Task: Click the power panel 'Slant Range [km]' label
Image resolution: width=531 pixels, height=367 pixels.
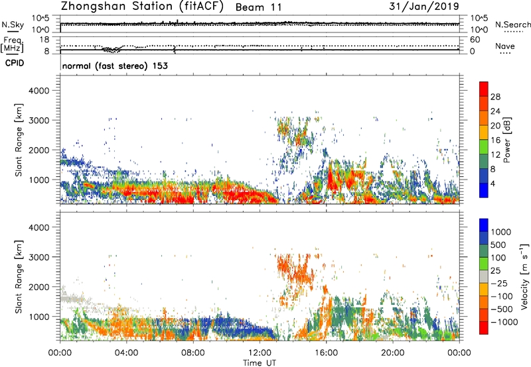Action: 19,140
